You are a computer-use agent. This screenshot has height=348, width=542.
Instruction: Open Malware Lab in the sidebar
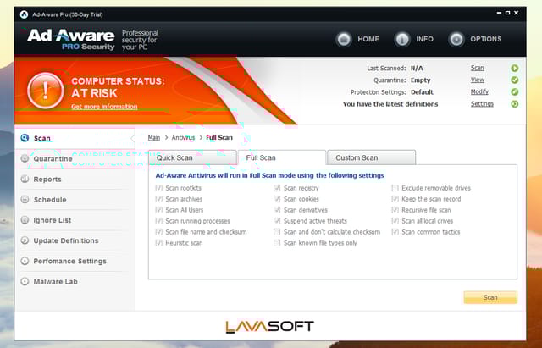pyautogui.click(x=75, y=281)
